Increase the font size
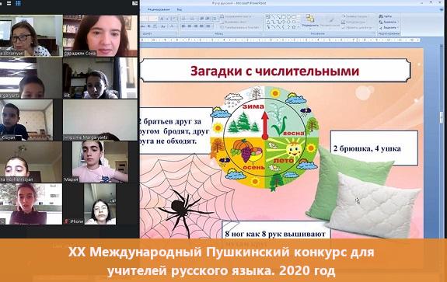This screenshot has height=282, width=447. point(162,19)
